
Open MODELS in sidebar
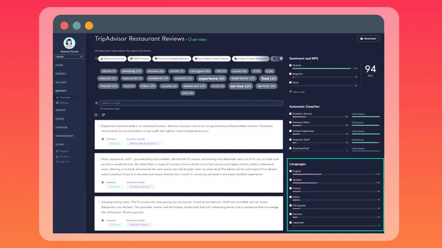coord(60,74)
